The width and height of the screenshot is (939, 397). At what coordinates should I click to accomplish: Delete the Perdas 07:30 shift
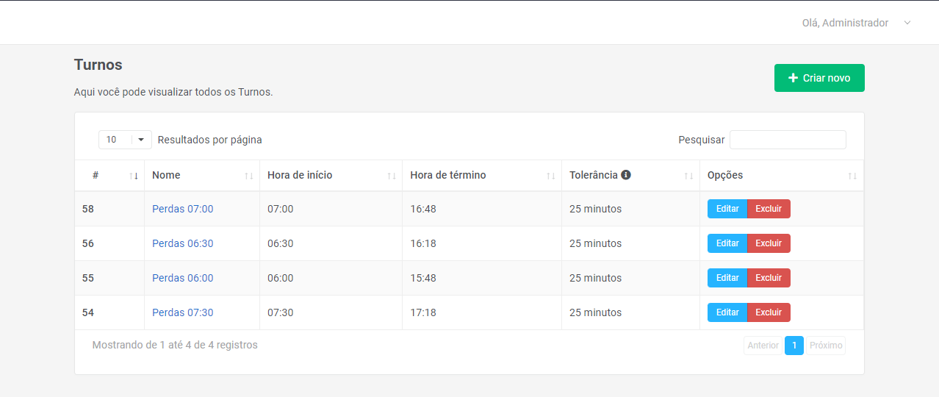coord(769,312)
